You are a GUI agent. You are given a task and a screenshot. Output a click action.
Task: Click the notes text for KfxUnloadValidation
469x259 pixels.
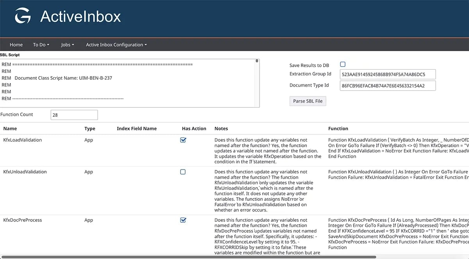[x=265, y=191]
